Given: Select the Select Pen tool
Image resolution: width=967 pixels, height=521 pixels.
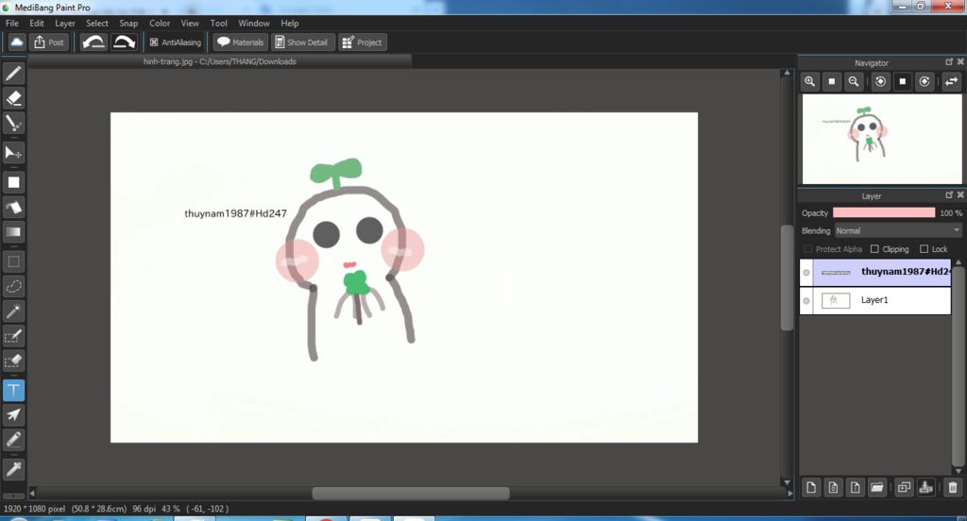Looking at the screenshot, I should (x=13, y=336).
